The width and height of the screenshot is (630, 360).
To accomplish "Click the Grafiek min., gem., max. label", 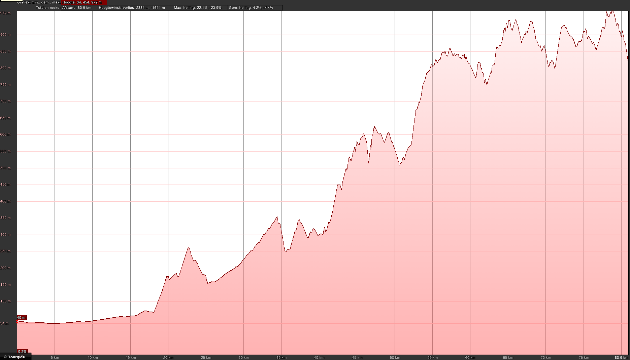I will (x=38, y=2).
